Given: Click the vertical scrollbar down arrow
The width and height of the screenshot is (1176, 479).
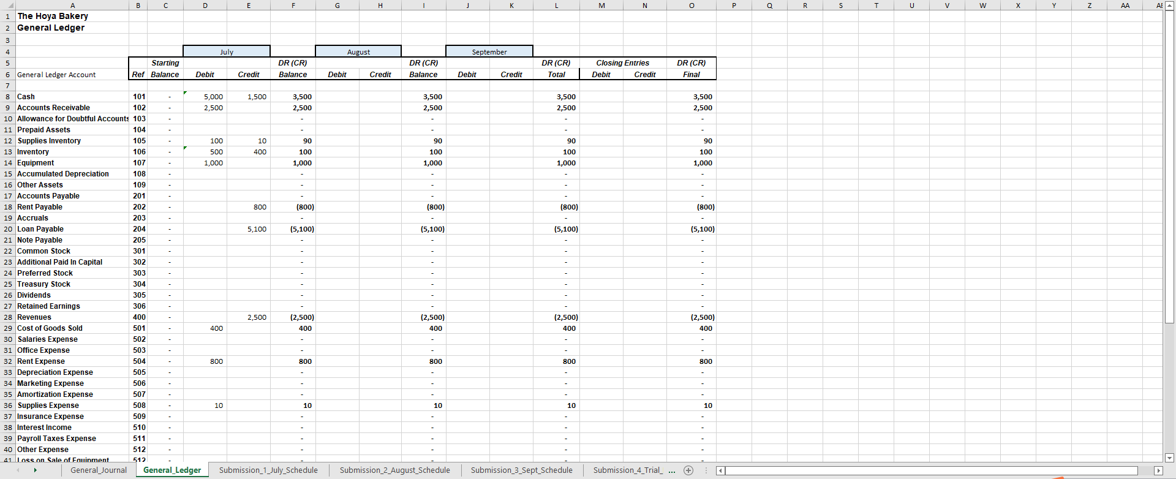Looking at the screenshot, I should point(1169,458).
